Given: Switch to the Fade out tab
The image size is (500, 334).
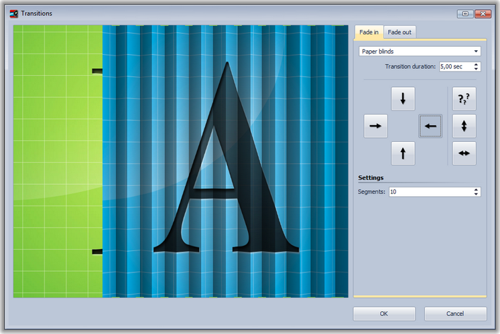Looking at the screenshot, I should tap(400, 32).
